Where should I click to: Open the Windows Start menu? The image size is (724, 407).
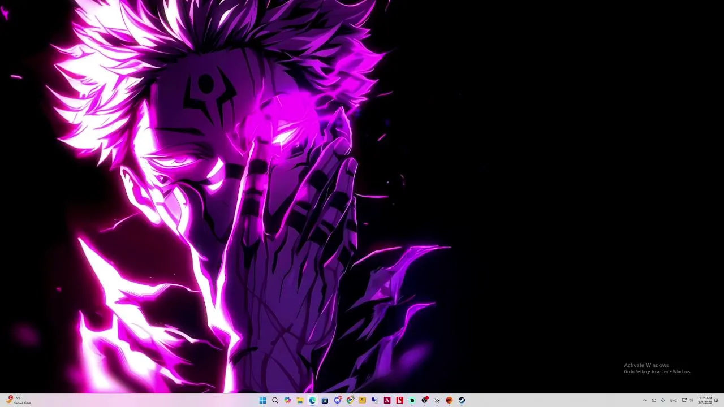point(262,400)
